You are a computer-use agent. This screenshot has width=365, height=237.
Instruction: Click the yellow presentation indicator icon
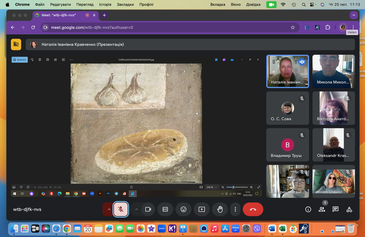(x=16, y=44)
